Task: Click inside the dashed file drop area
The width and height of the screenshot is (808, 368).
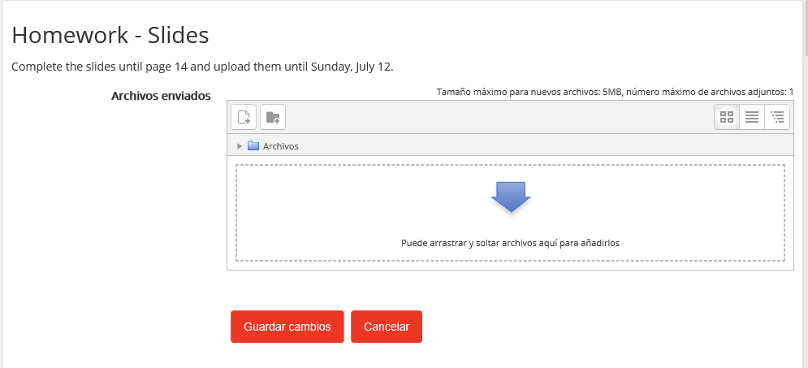Action: 510,212
